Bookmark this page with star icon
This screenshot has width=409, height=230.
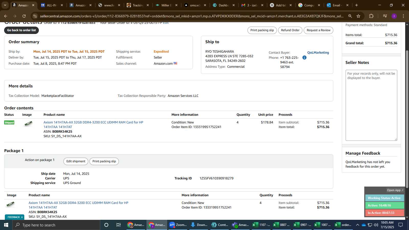(358, 16)
